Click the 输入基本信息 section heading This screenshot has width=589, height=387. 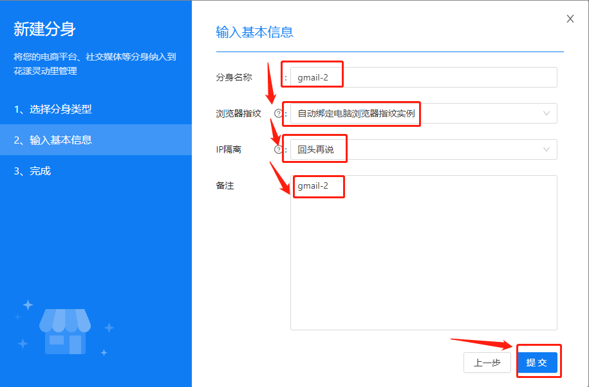(254, 32)
